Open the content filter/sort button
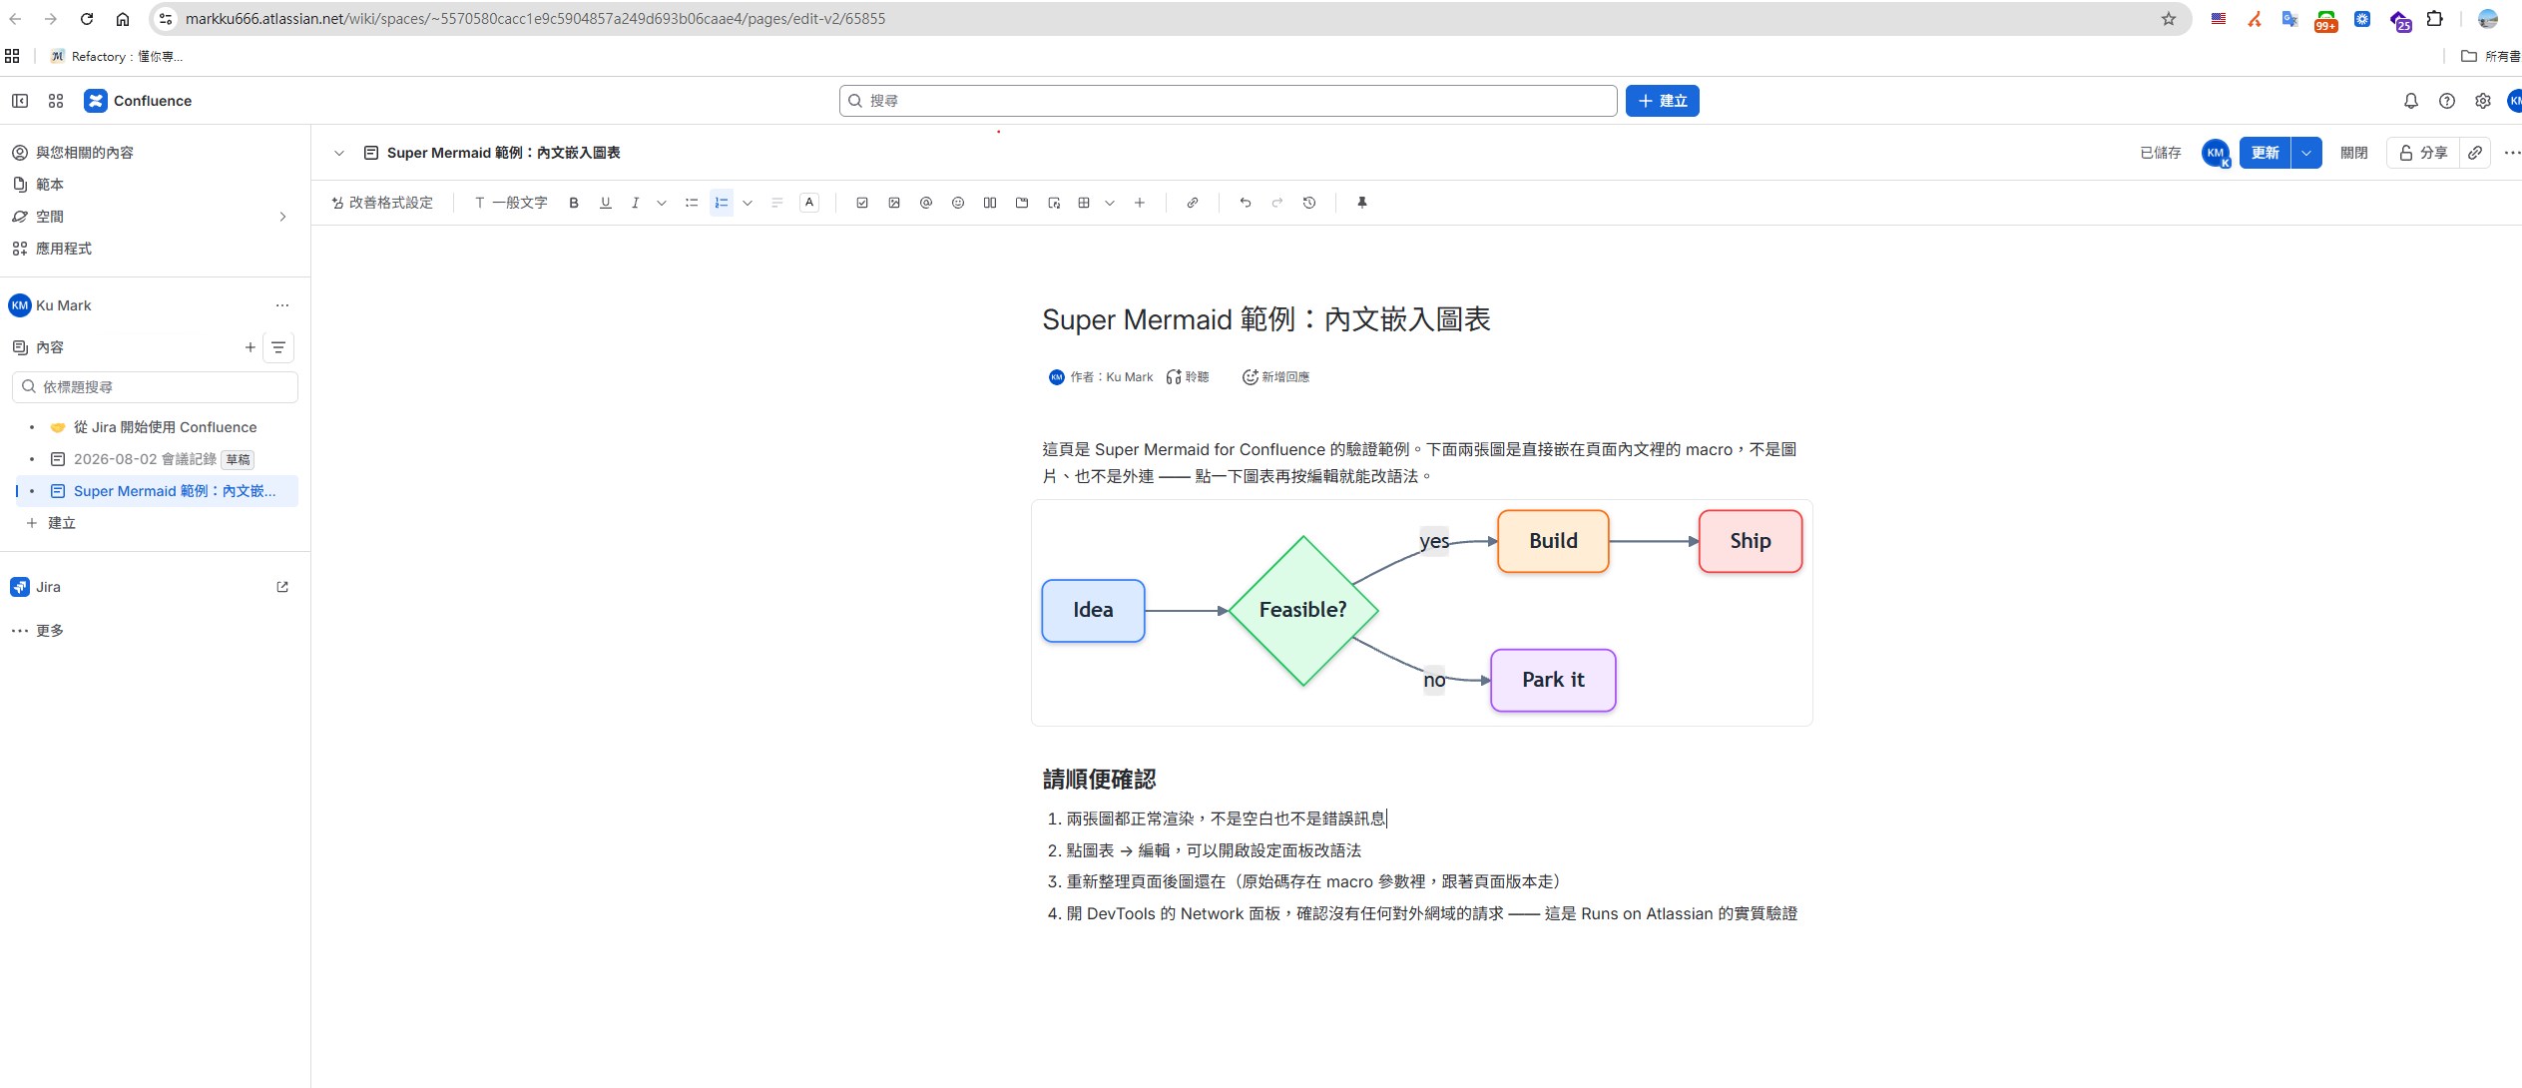2522x1088 pixels. point(278,347)
